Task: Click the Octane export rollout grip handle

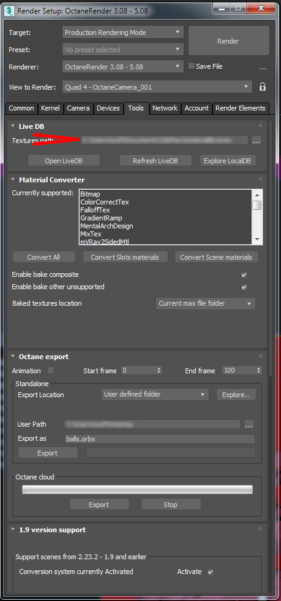Action: tap(260, 356)
